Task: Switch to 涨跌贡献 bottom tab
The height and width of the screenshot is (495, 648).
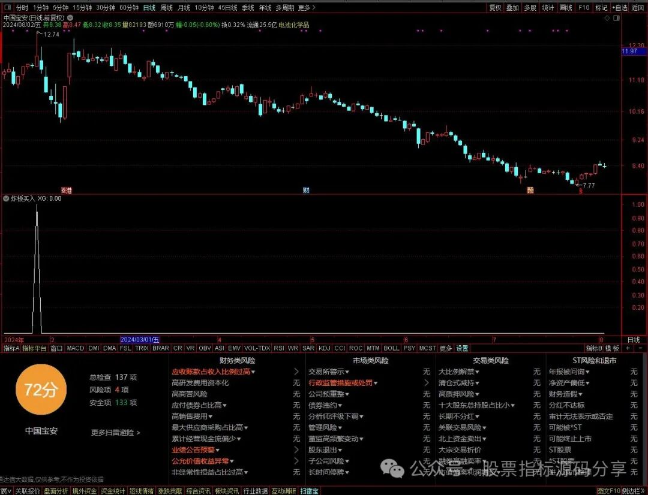Action: tap(170, 491)
